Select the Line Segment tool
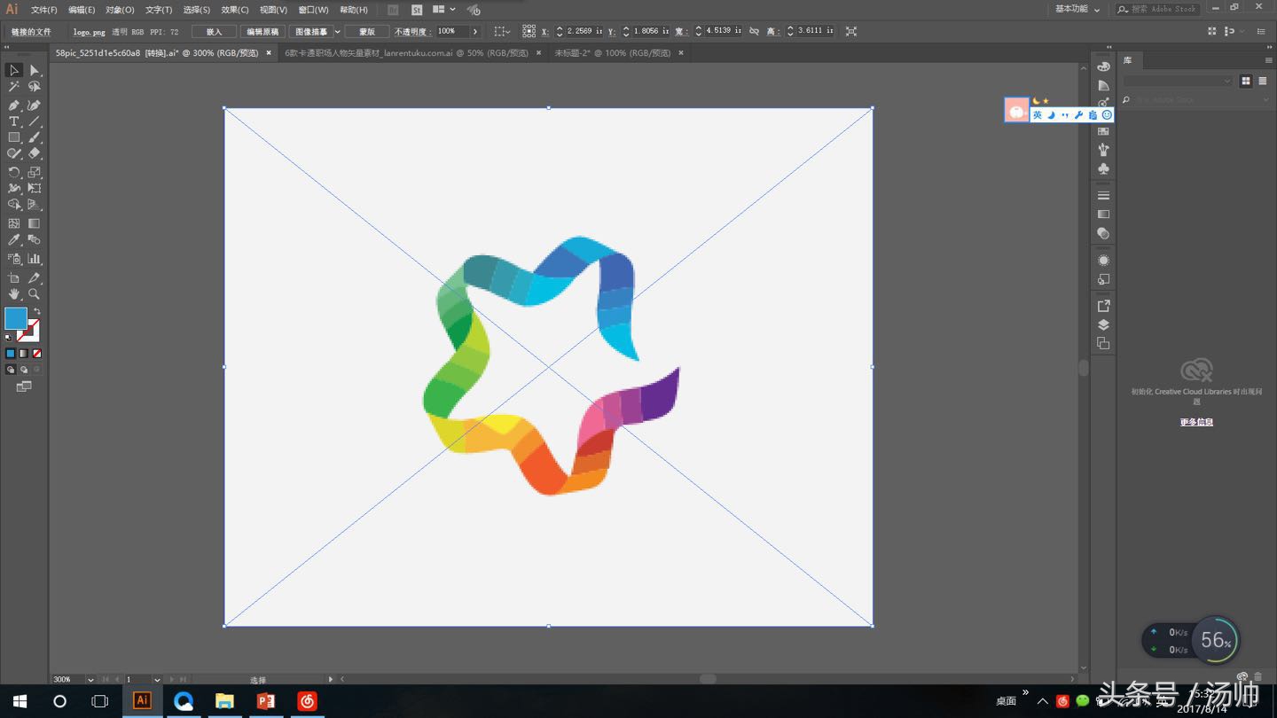 pyautogui.click(x=35, y=121)
